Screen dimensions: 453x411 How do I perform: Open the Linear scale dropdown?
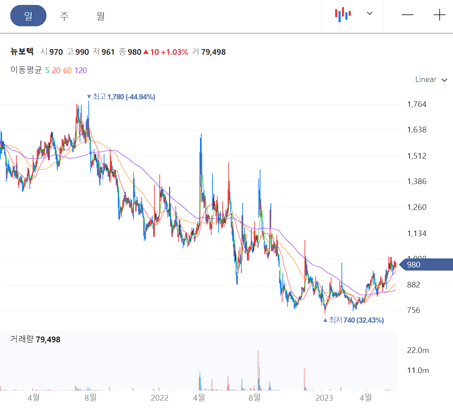coord(431,80)
